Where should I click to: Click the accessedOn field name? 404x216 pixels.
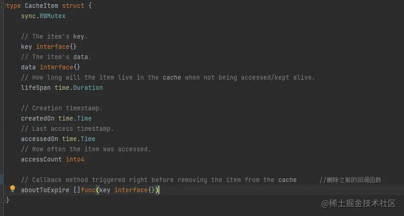tap(40, 139)
